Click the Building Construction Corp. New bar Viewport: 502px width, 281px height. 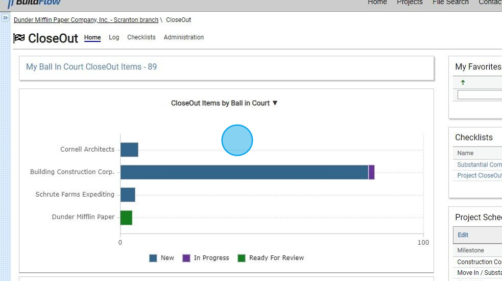244,172
